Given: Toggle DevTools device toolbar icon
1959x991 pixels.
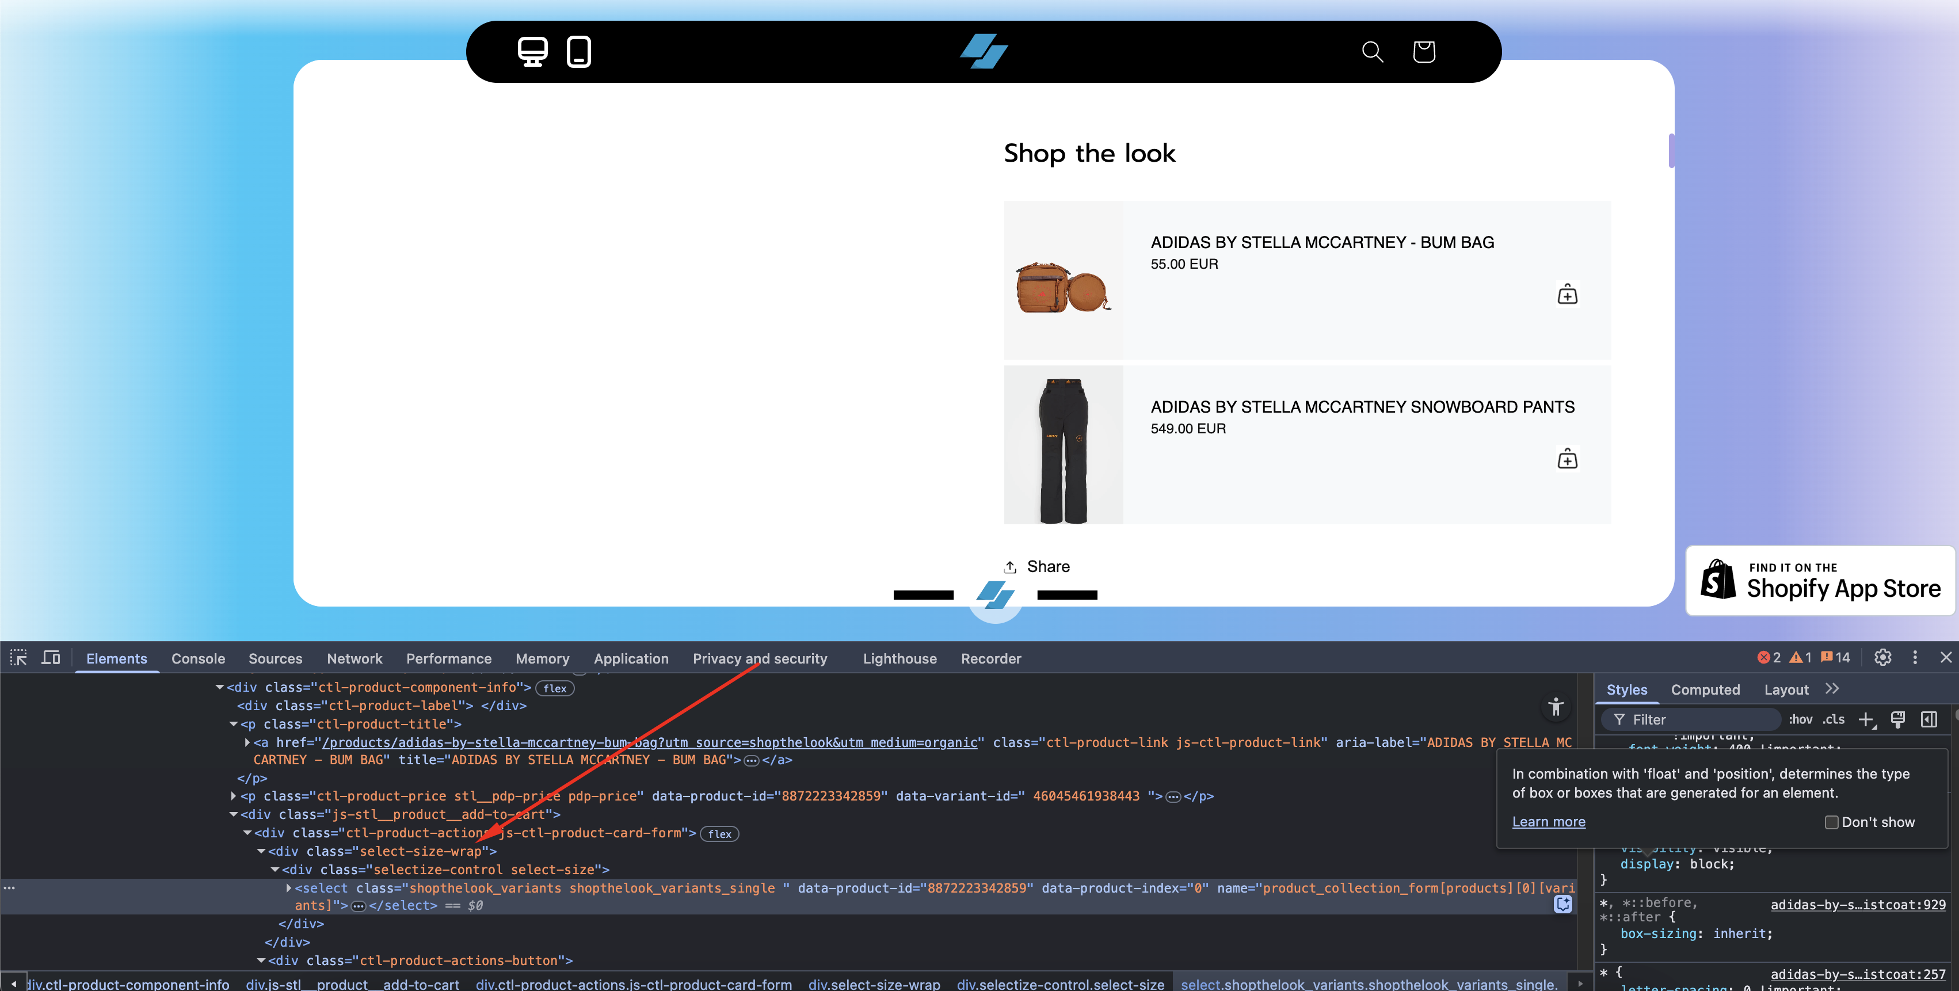Looking at the screenshot, I should [x=51, y=658].
